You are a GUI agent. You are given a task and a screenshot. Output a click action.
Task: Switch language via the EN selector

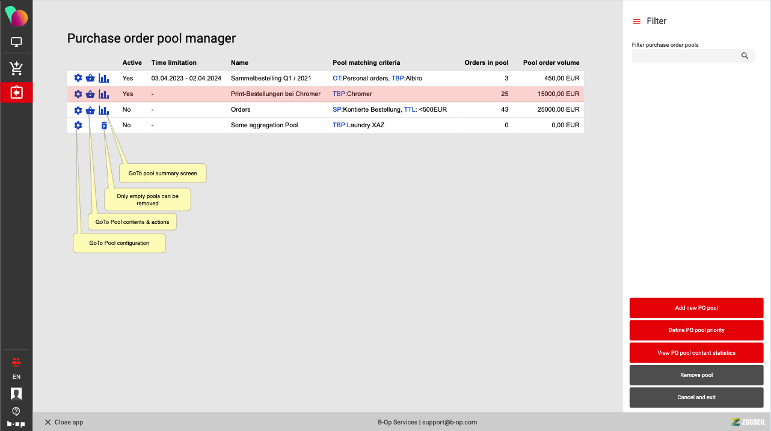[x=16, y=377]
